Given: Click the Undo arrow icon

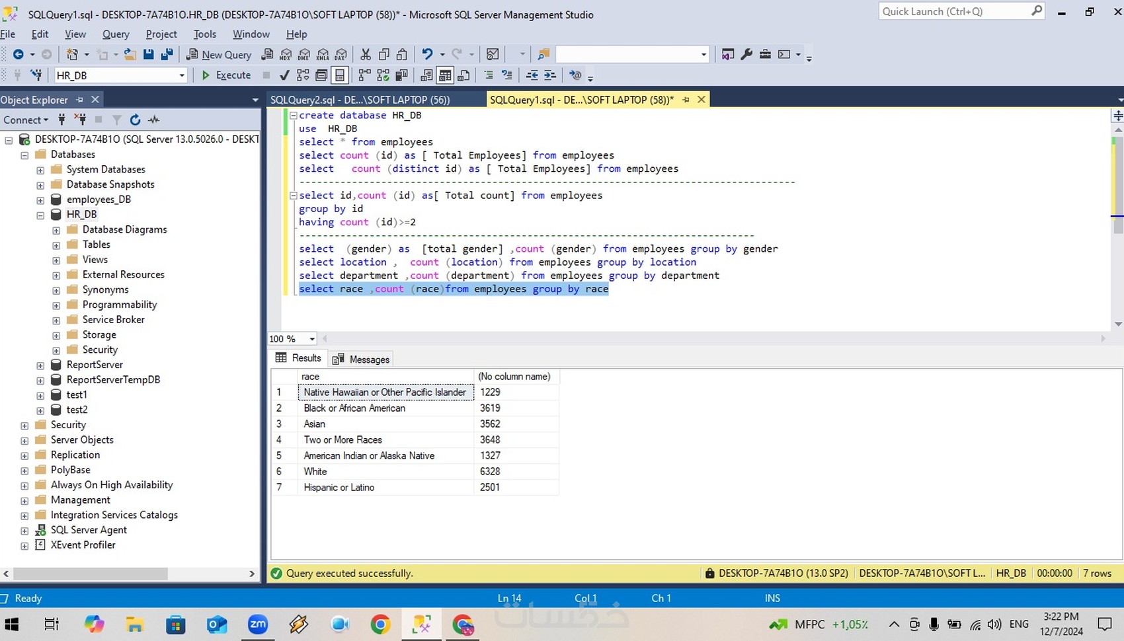Looking at the screenshot, I should point(427,54).
